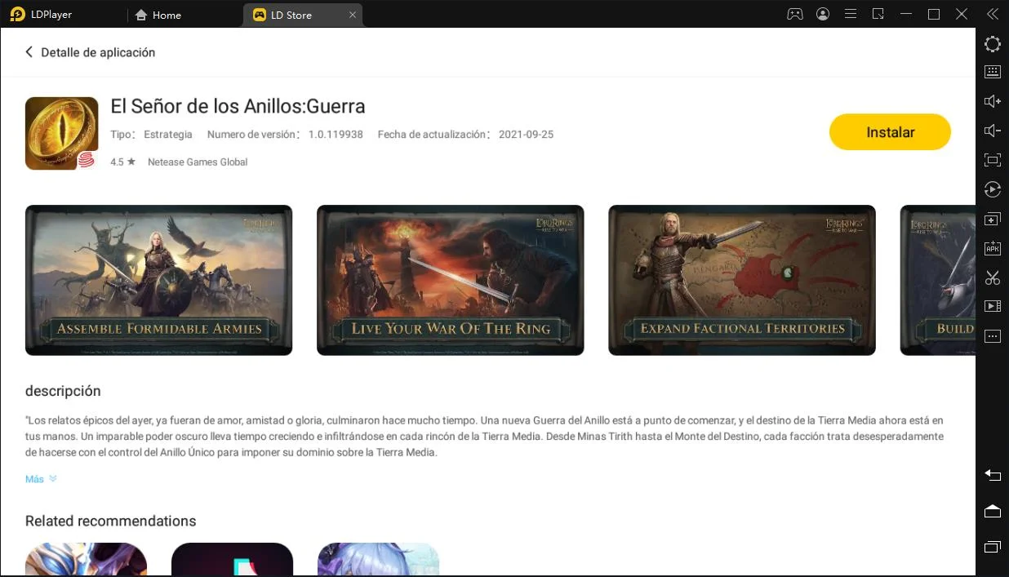Open hamburger menu in title bar
The width and height of the screenshot is (1009, 577).
pos(851,14)
